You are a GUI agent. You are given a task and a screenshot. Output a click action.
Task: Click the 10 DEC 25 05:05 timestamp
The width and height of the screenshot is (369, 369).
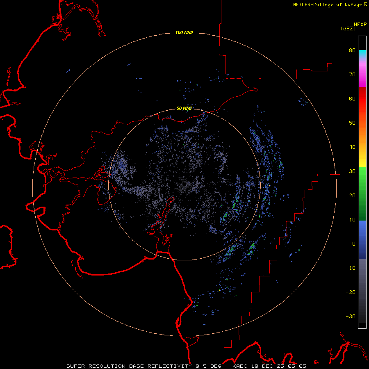coord(279,366)
